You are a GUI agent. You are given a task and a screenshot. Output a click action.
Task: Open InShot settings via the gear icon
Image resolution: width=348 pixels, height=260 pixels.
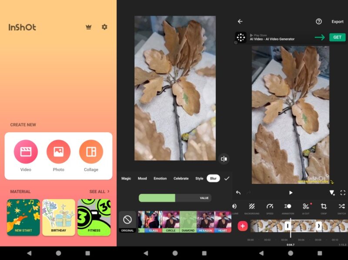104,27
